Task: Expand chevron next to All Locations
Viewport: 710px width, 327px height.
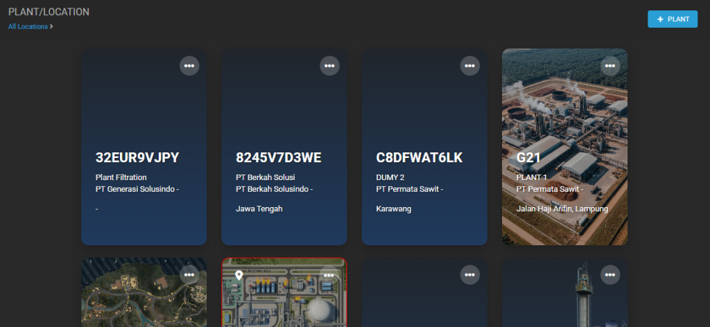Action: (x=52, y=27)
